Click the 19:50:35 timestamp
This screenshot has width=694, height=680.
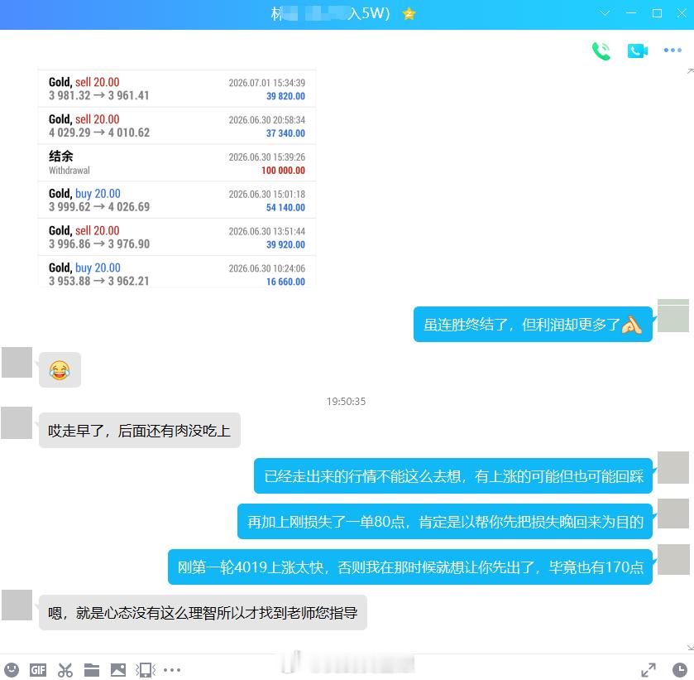(346, 401)
